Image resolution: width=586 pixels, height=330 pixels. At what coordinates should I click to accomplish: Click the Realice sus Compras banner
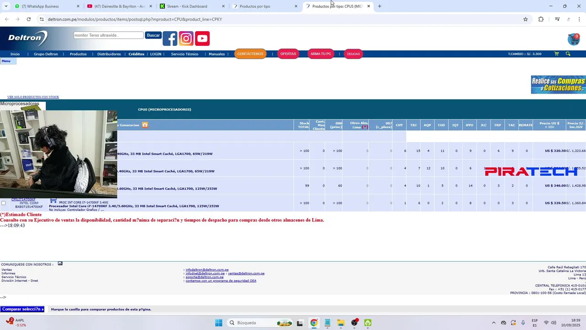pos(559,85)
